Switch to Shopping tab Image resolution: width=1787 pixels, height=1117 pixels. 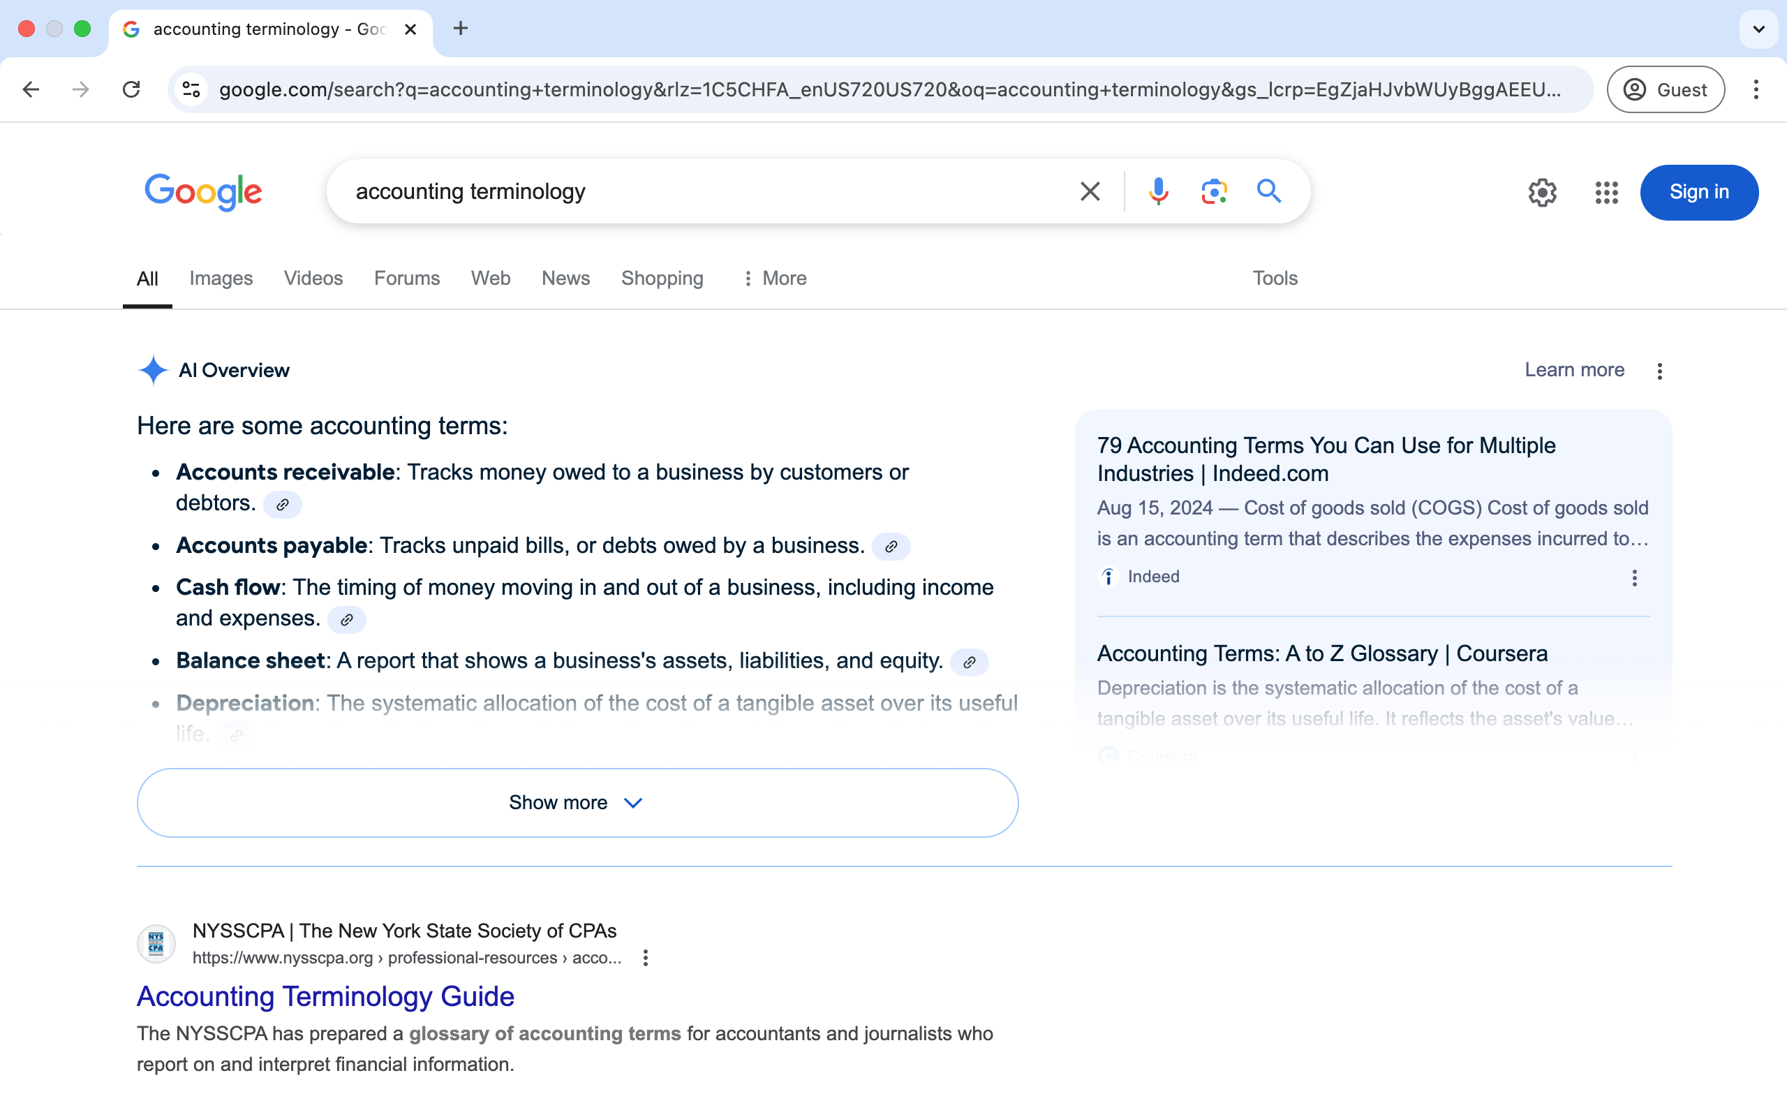click(x=662, y=279)
